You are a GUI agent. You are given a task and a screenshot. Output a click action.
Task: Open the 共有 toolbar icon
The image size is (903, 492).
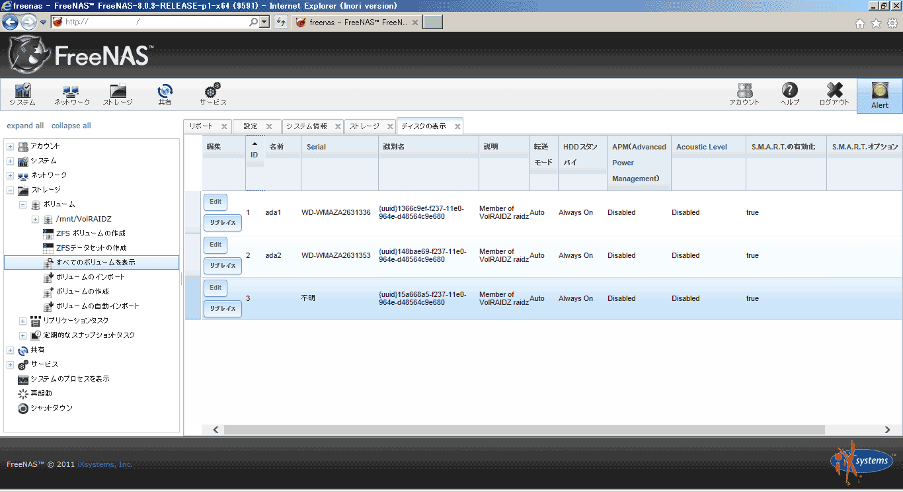coord(165,95)
